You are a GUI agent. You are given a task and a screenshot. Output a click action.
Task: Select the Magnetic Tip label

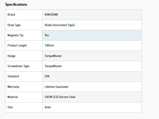click(x=15, y=35)
